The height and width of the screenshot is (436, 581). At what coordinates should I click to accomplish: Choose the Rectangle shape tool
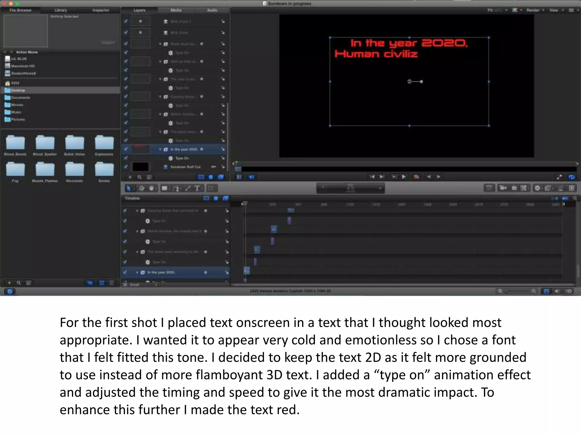click(165, 188)
